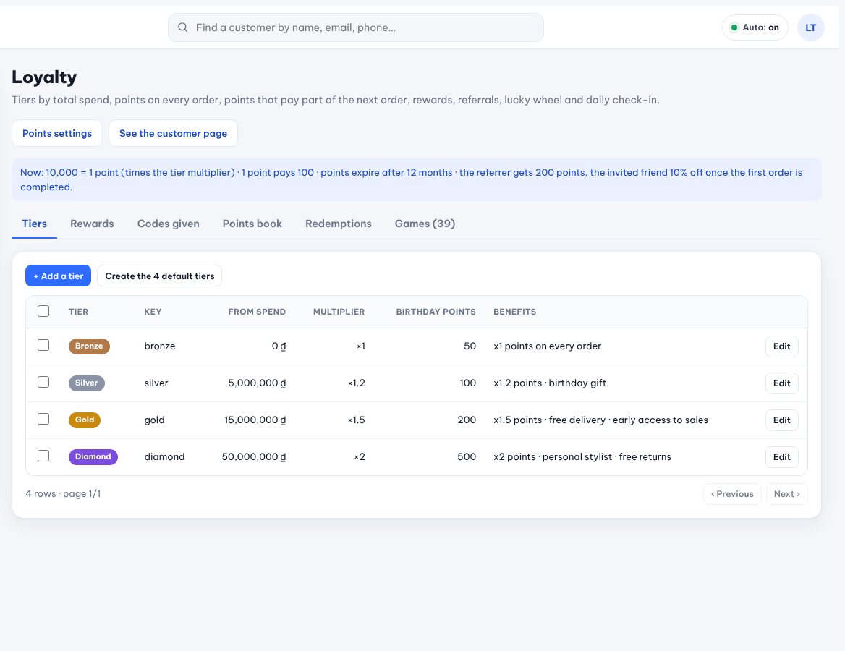Toggle the Auto: on status pill

(x=755, y=27)
